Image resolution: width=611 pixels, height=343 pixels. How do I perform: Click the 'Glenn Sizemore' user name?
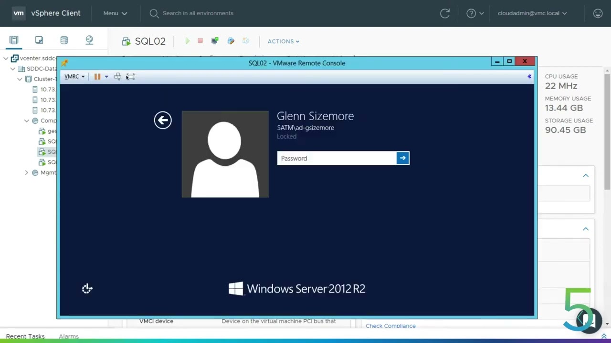(x=315, y=116)
